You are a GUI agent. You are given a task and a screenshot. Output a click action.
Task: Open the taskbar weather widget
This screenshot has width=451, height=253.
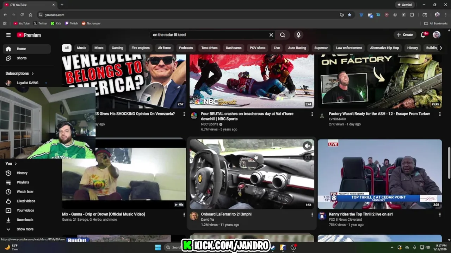pos(11,247)
